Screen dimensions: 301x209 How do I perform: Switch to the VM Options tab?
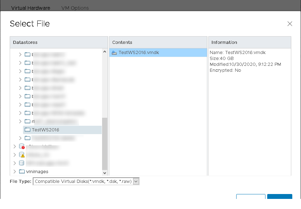[75, 8]
